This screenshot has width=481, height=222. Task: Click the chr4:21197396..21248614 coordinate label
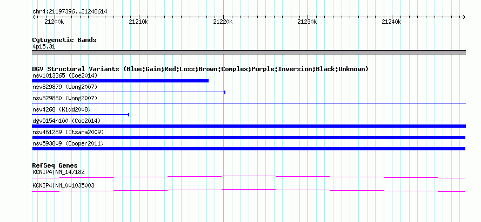point(70,12)
